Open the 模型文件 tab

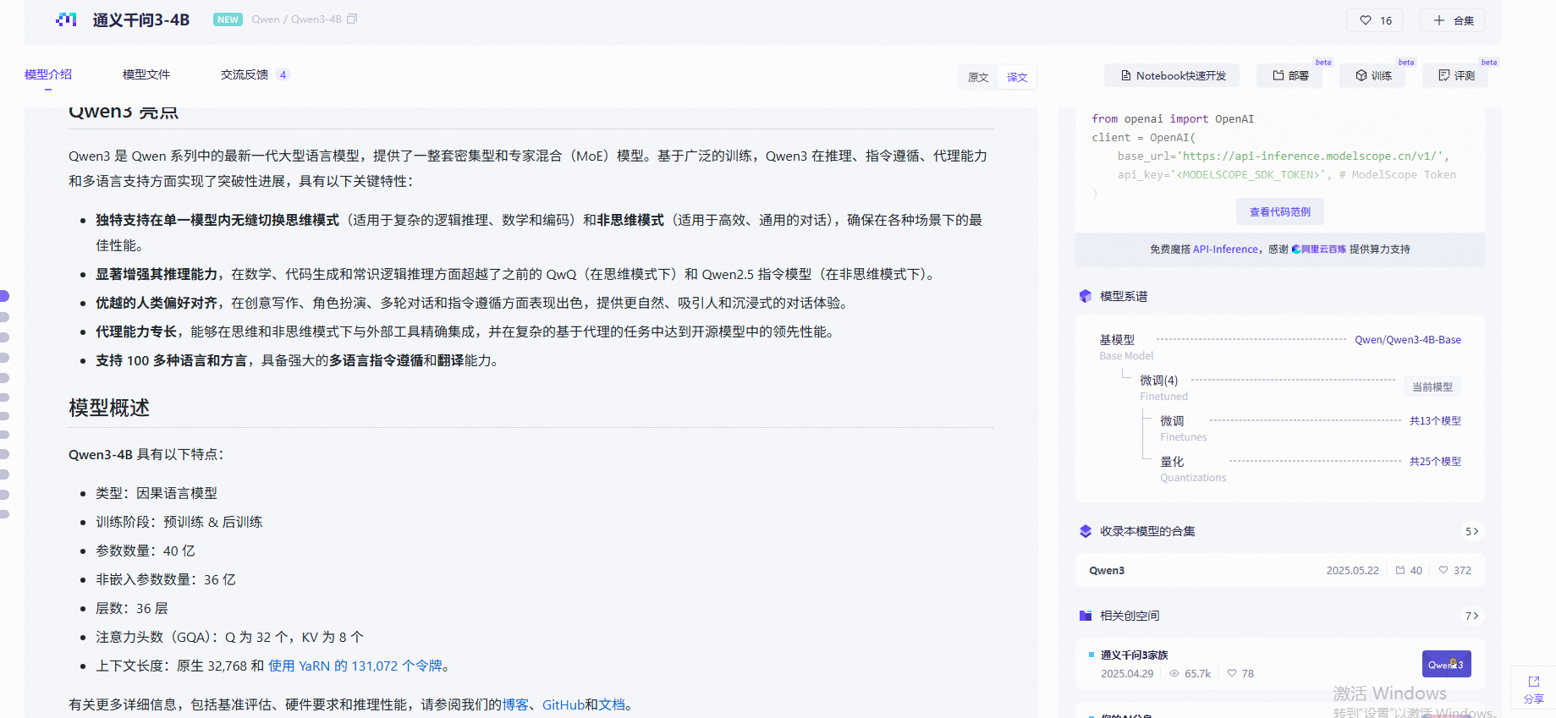[146, 74]
